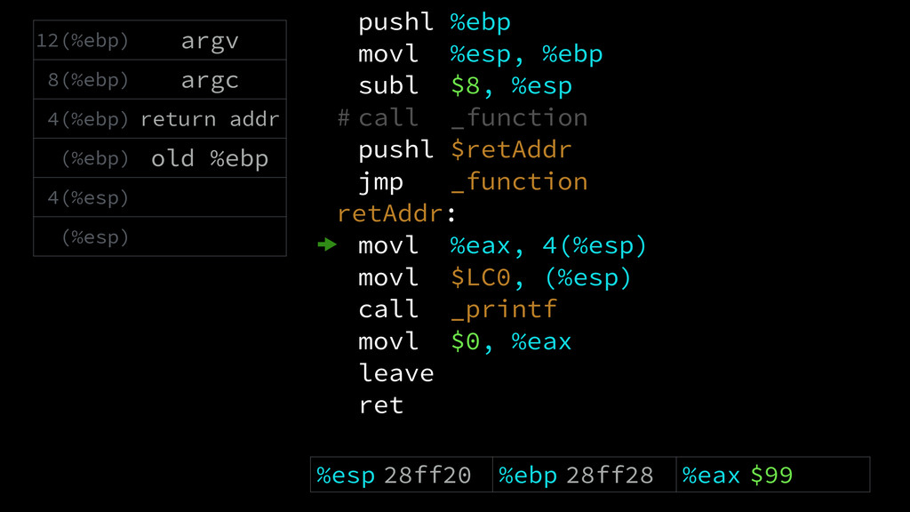This screenshot has width=910, height=512.
Task: Select the 12(%ebp) argv stack row
Action: 160,40
